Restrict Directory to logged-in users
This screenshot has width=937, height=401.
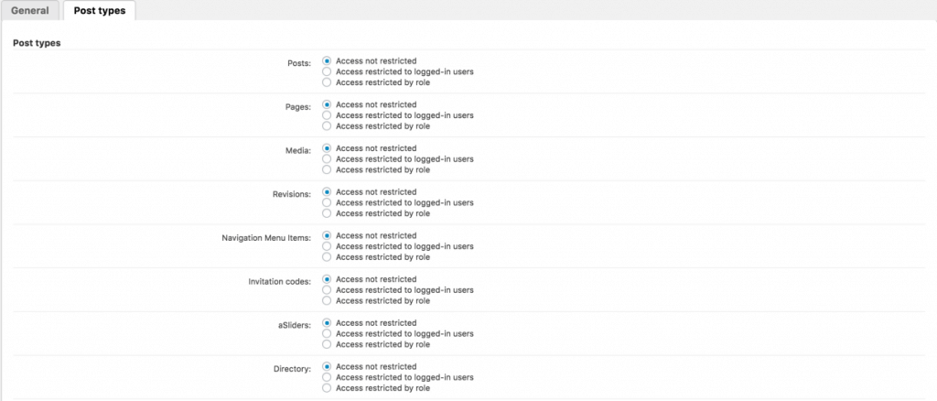328,377
